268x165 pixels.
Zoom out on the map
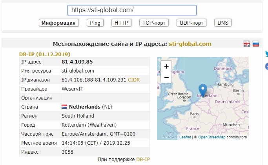point(166,77)
